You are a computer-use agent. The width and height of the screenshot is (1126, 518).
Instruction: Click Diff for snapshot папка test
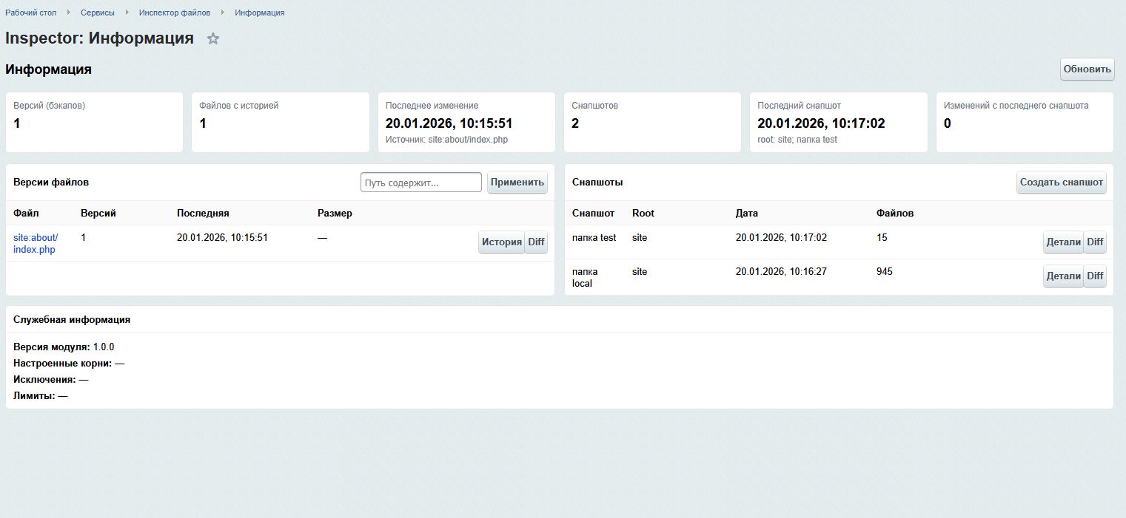tap(1095, 242)
